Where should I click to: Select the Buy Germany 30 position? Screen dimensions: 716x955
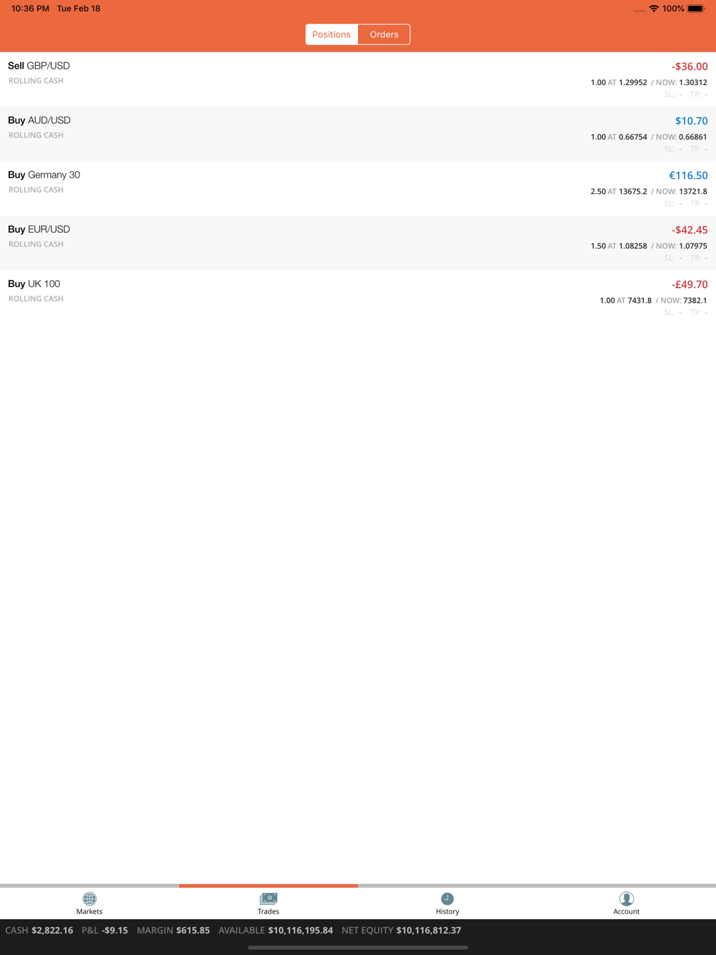[358, 188]
